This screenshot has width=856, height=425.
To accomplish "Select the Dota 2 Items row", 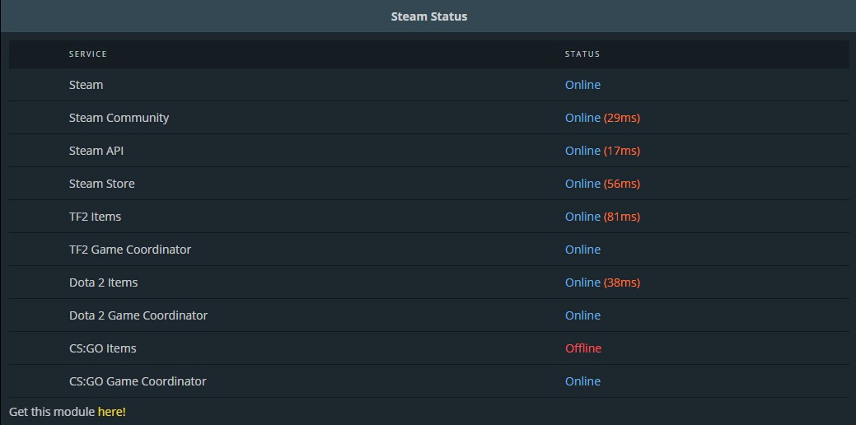I will point(428,282).
